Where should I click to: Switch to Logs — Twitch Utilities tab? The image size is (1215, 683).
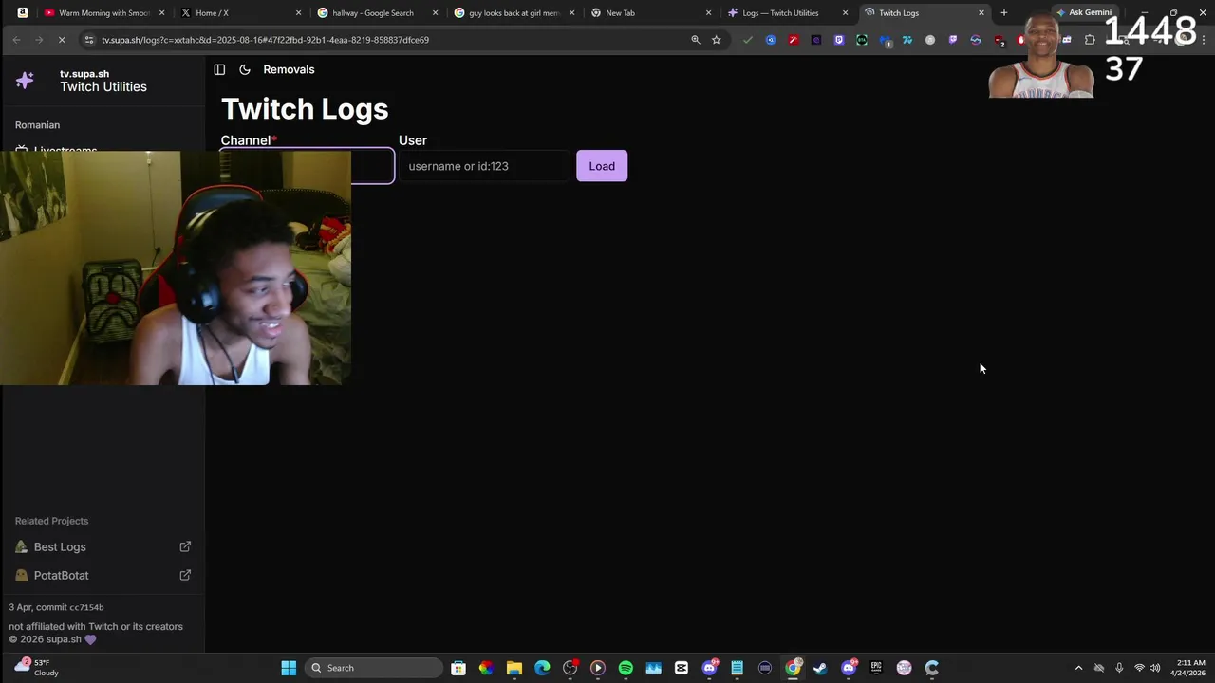[x=788, y=13]
